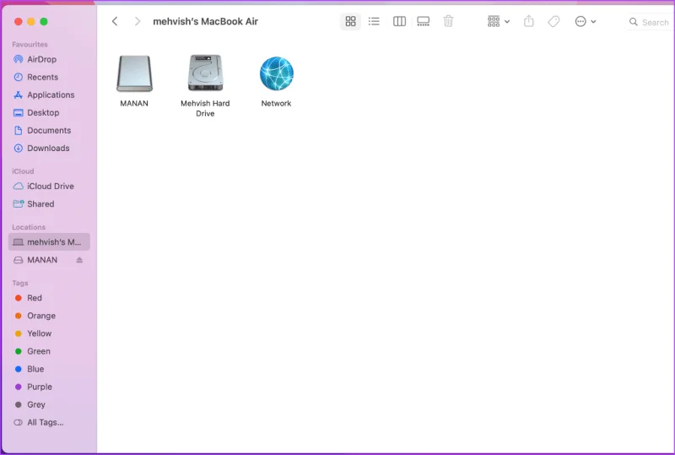Switch to column view
The height and width of the screenshot is (455, 675).
[399, 21]
